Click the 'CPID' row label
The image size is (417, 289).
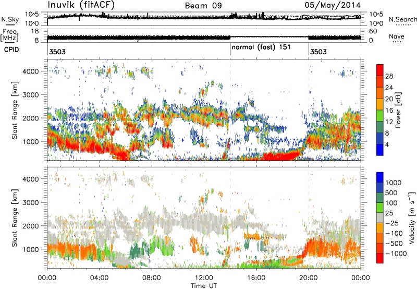pyautogui.click(x=11, y=50)
